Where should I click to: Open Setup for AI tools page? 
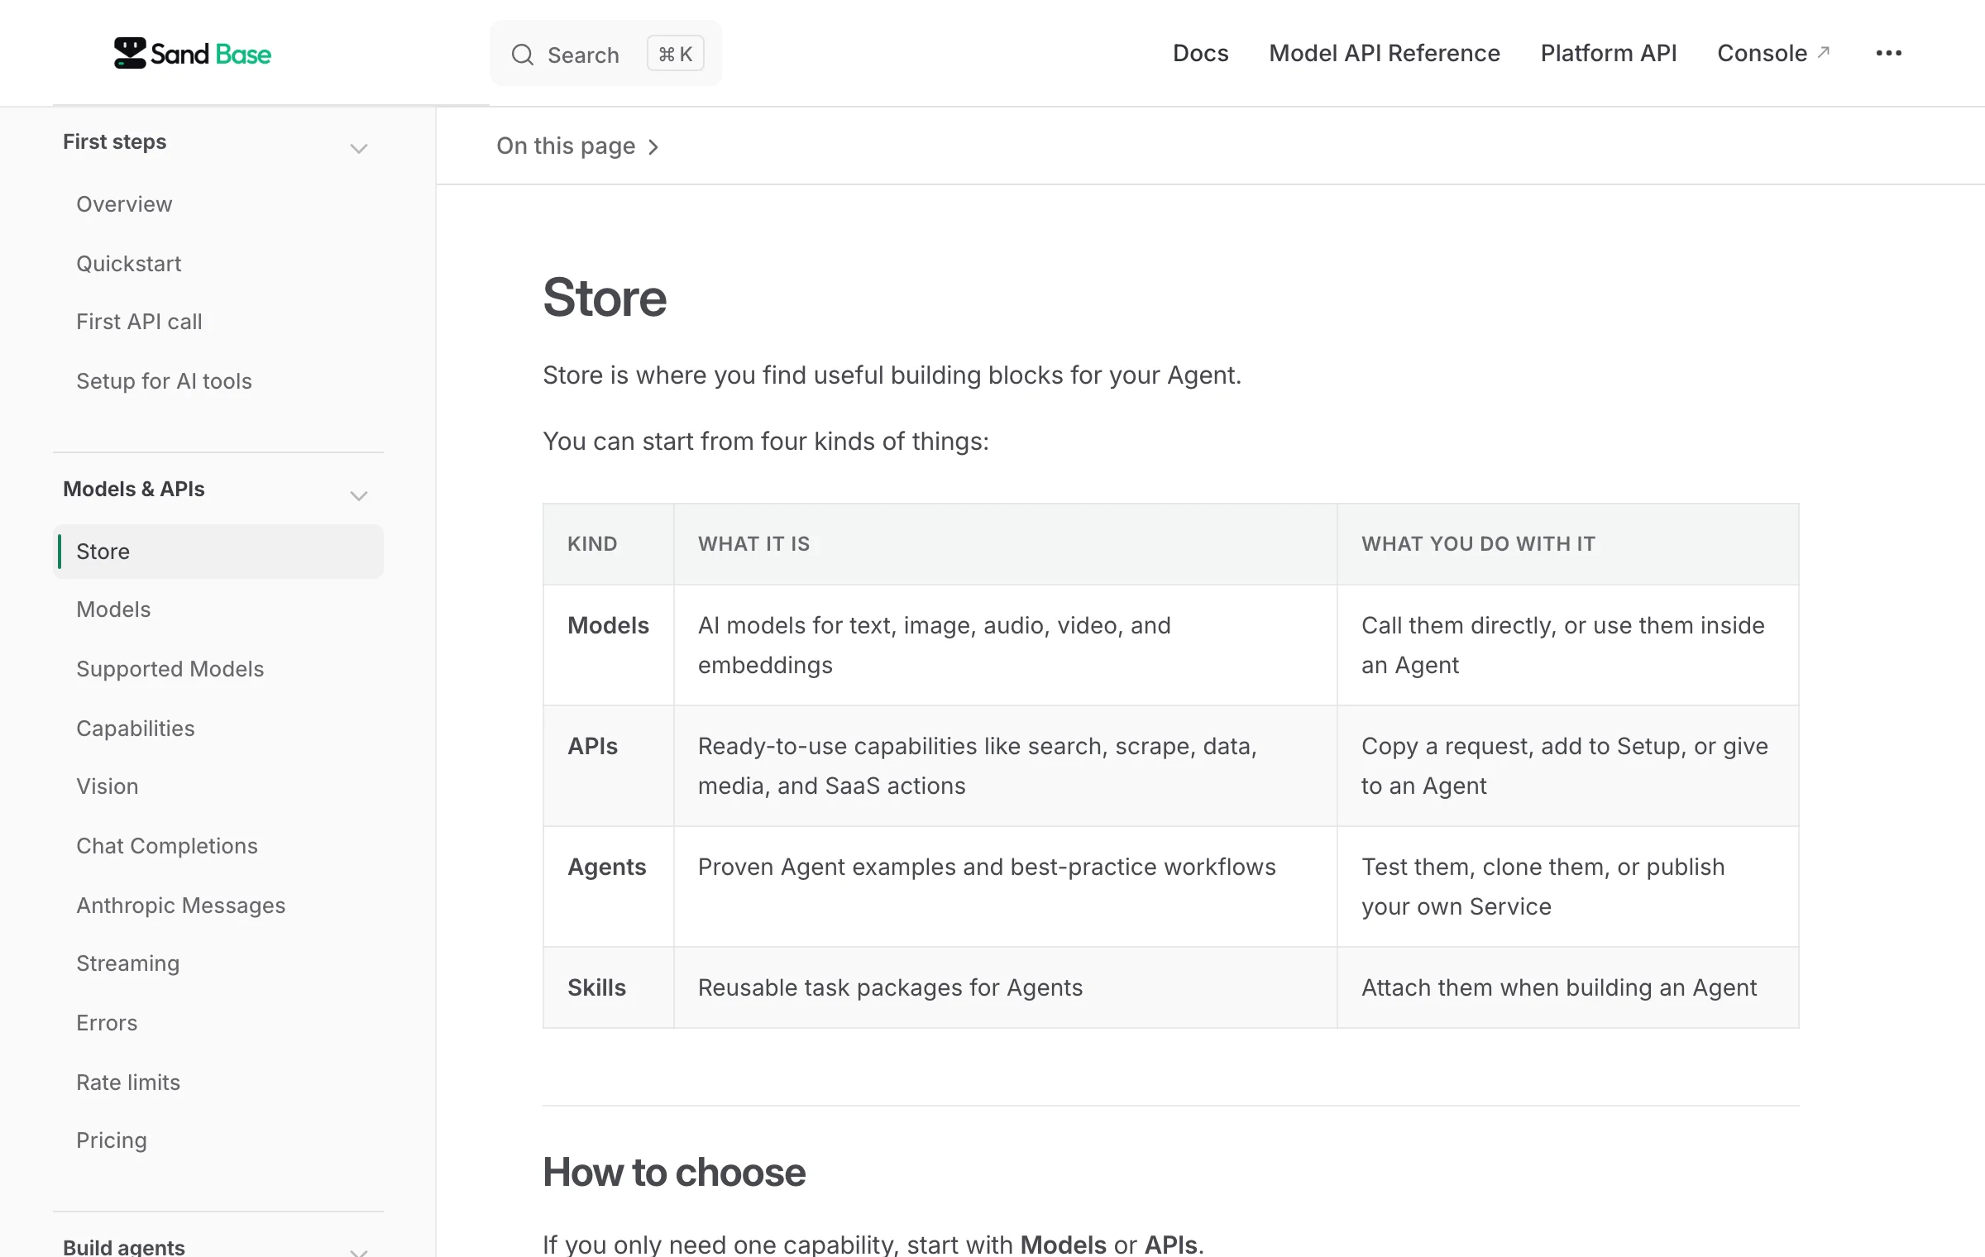click(164, 380)
